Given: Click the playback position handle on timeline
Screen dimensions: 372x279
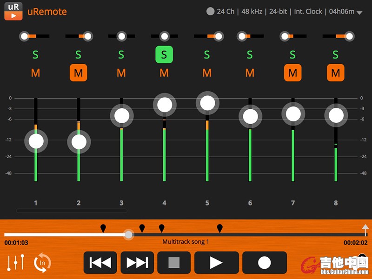Looking at the screenshot, I should [129, 235].
